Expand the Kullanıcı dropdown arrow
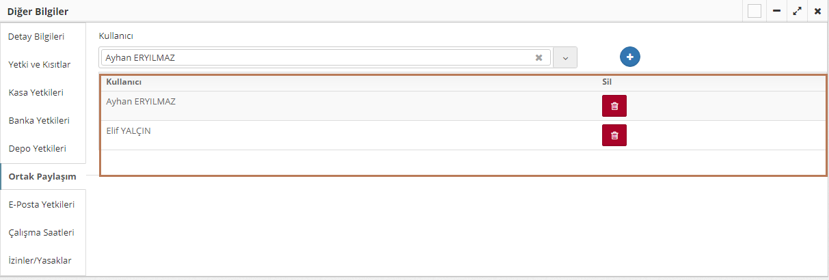829x280 pixels. pos(565,58)
